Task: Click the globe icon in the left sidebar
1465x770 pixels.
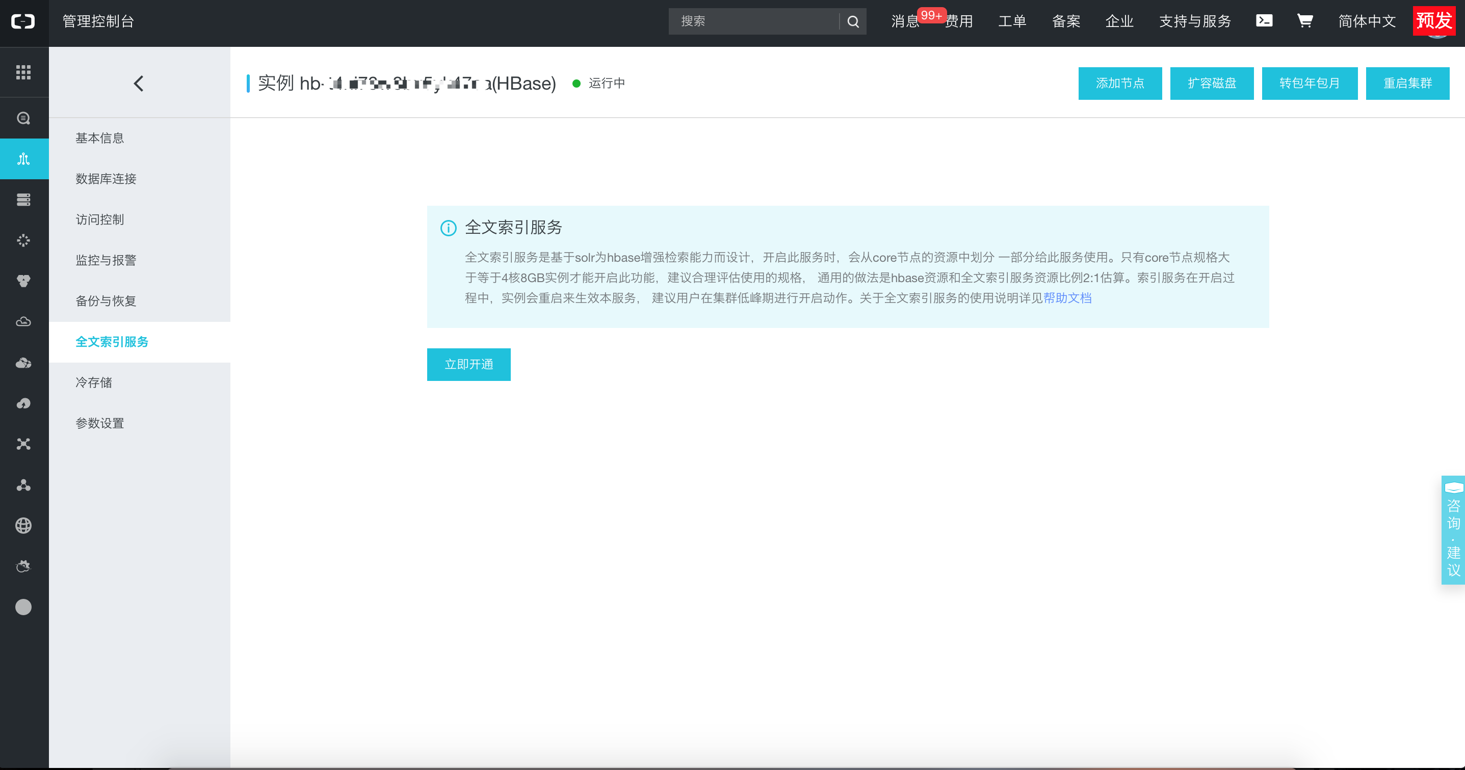Action: 23,525
